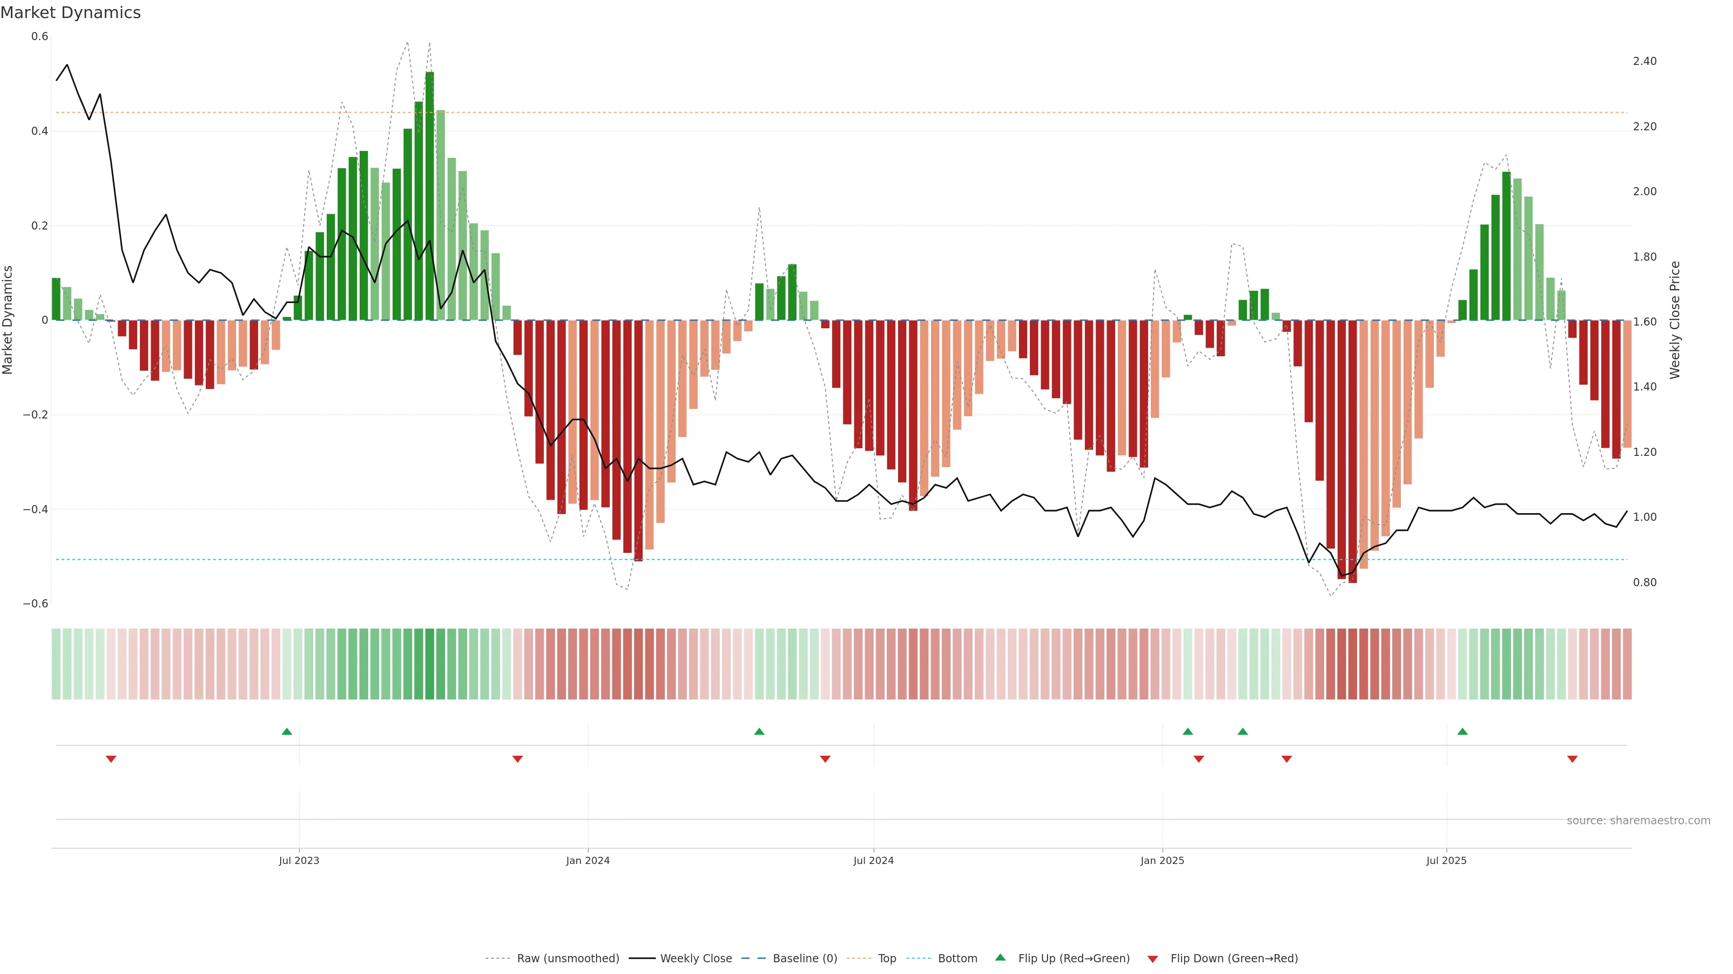1733x974 pixels.
Task: Click the Flip Down legend triangle icon
Action: (1153, 959)
